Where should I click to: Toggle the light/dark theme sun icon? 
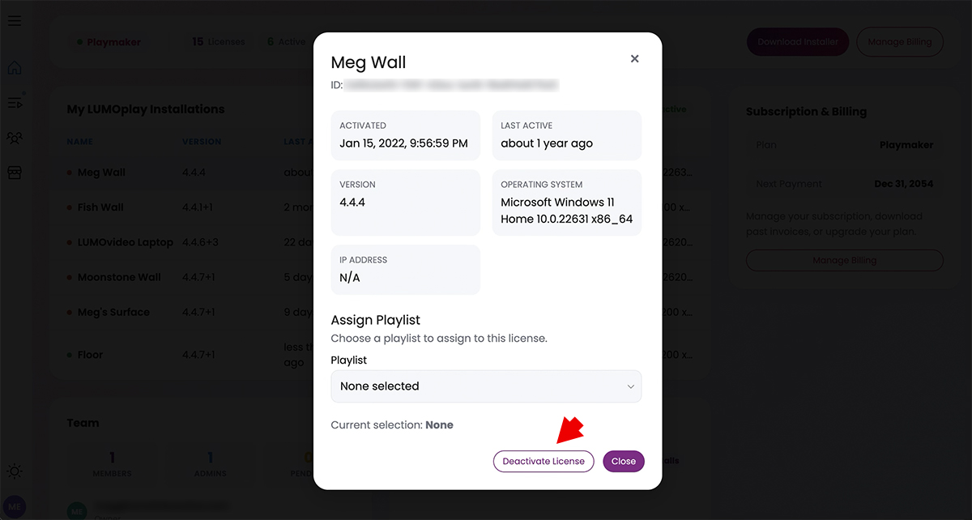[x=15, y=471]
